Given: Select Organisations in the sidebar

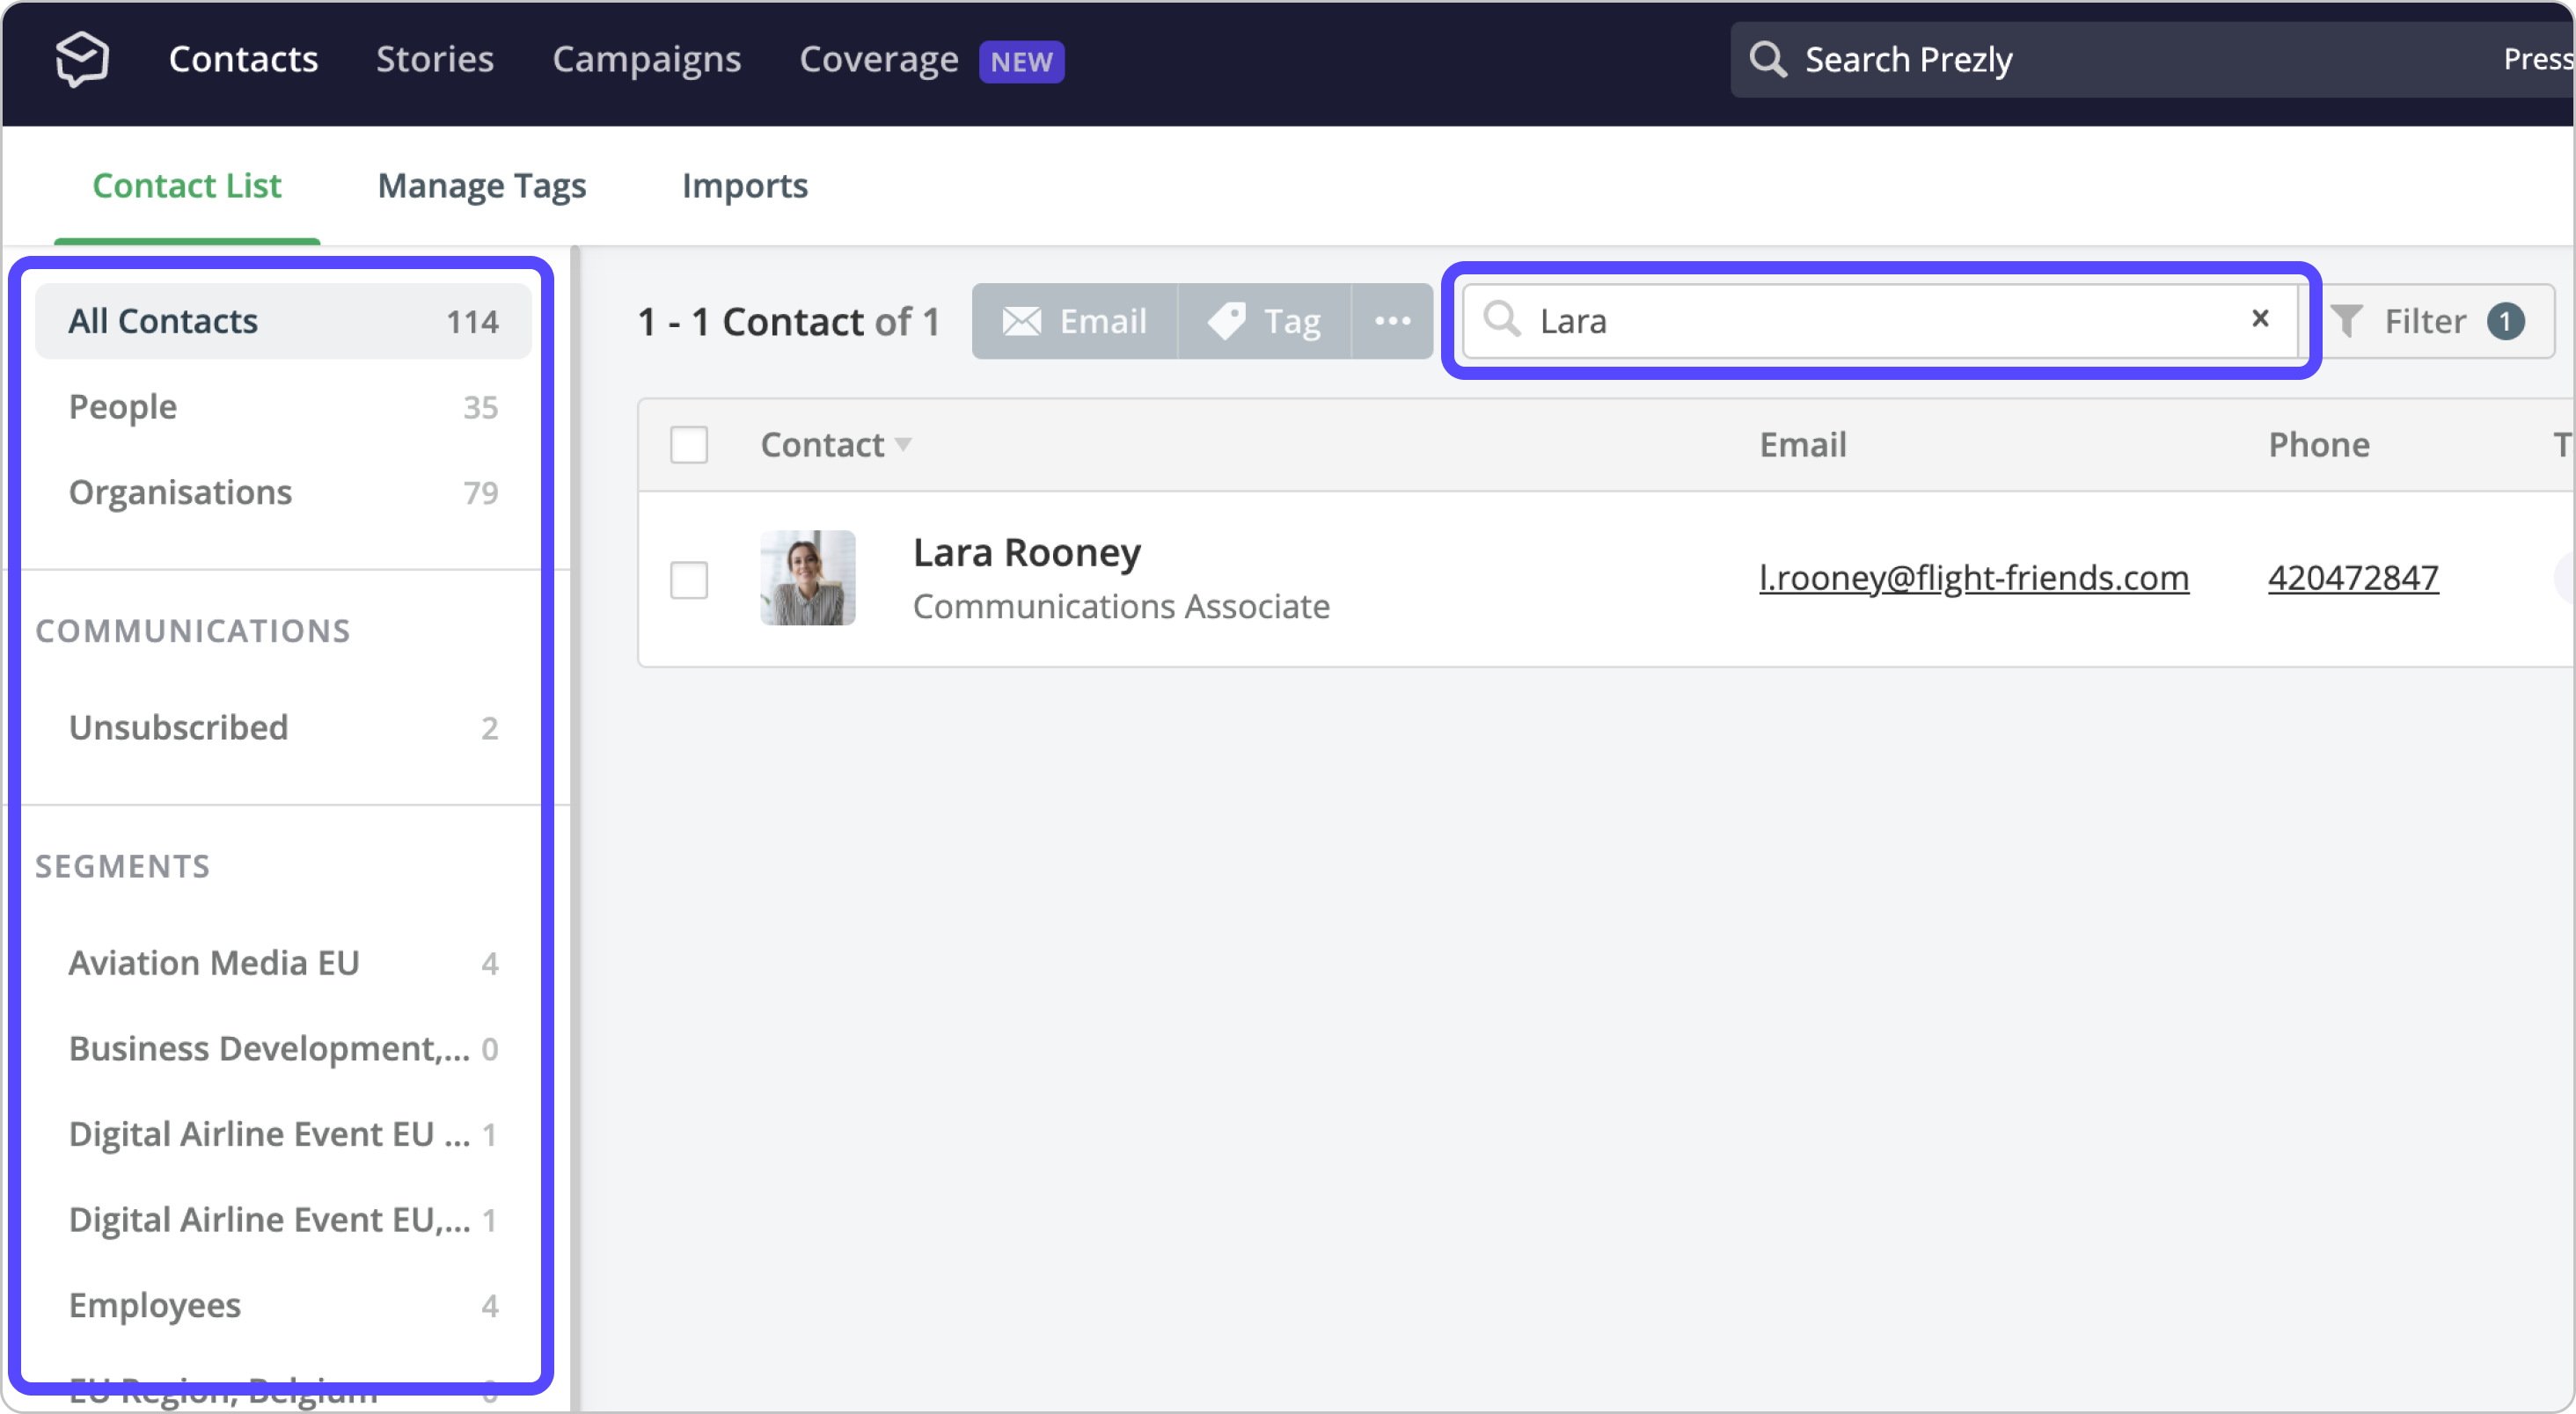Looking at the screenshot, I should click(x=283, y=492).
